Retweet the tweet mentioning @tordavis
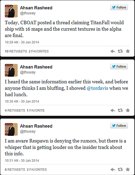Viewport: 135px width, 175px height. [x=120, y=110]
